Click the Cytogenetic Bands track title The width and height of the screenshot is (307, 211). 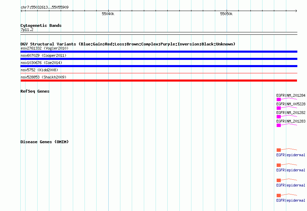pyautogui.click(x=41, y=25)
